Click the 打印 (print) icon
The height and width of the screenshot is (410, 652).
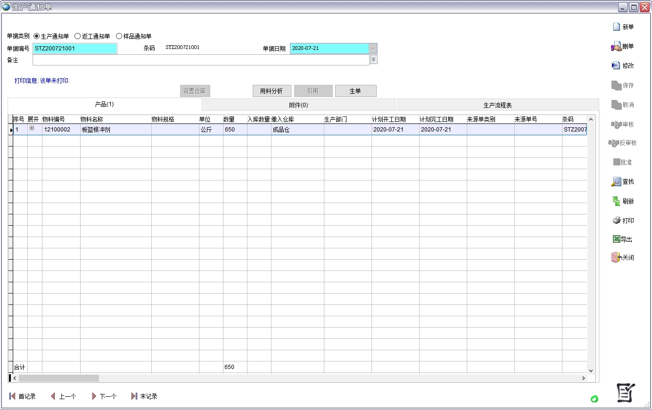pyautogui.click(x=617, y=221)
